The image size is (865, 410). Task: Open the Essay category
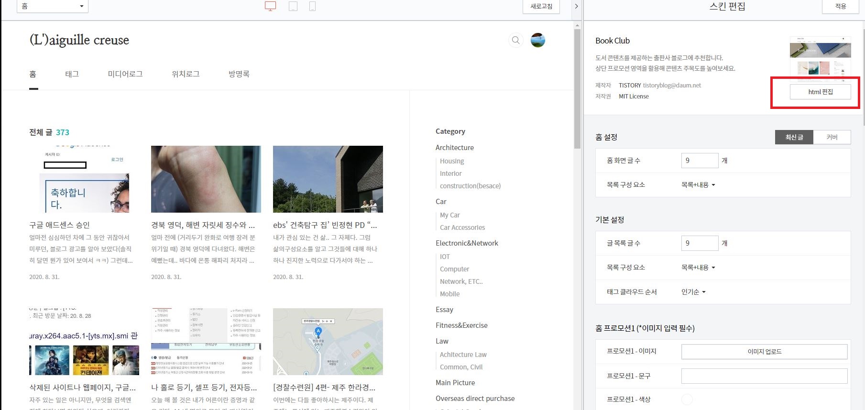coord(444,310)
